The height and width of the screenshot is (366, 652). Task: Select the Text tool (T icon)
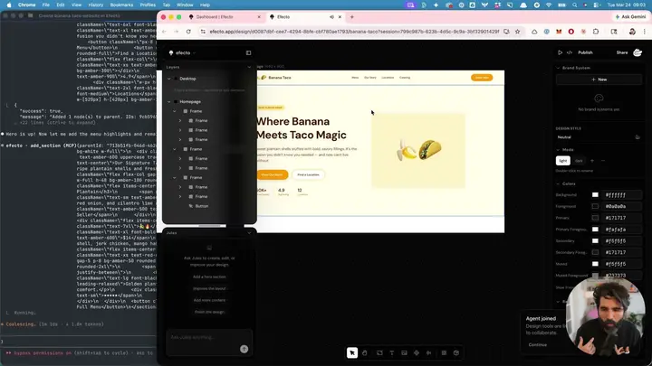tap(392, 352)
